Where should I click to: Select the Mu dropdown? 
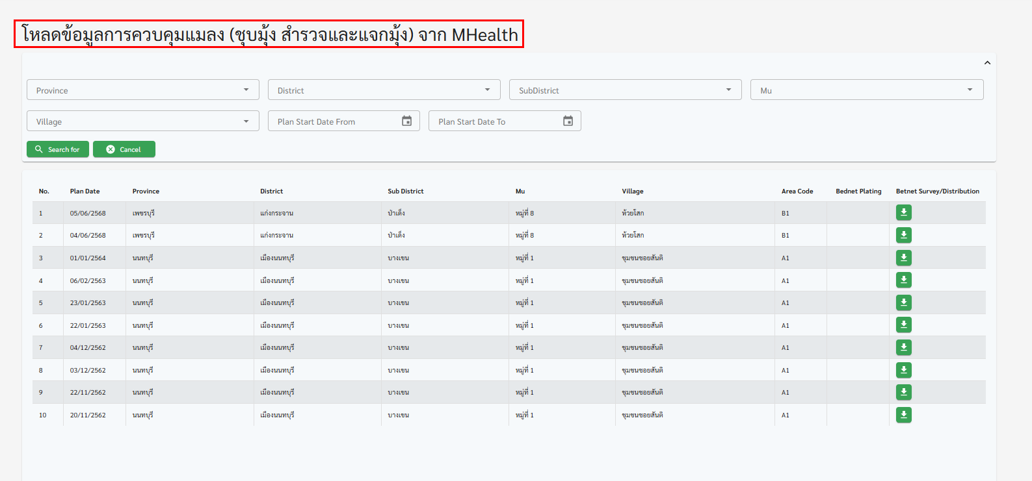[x=866, y=90]
